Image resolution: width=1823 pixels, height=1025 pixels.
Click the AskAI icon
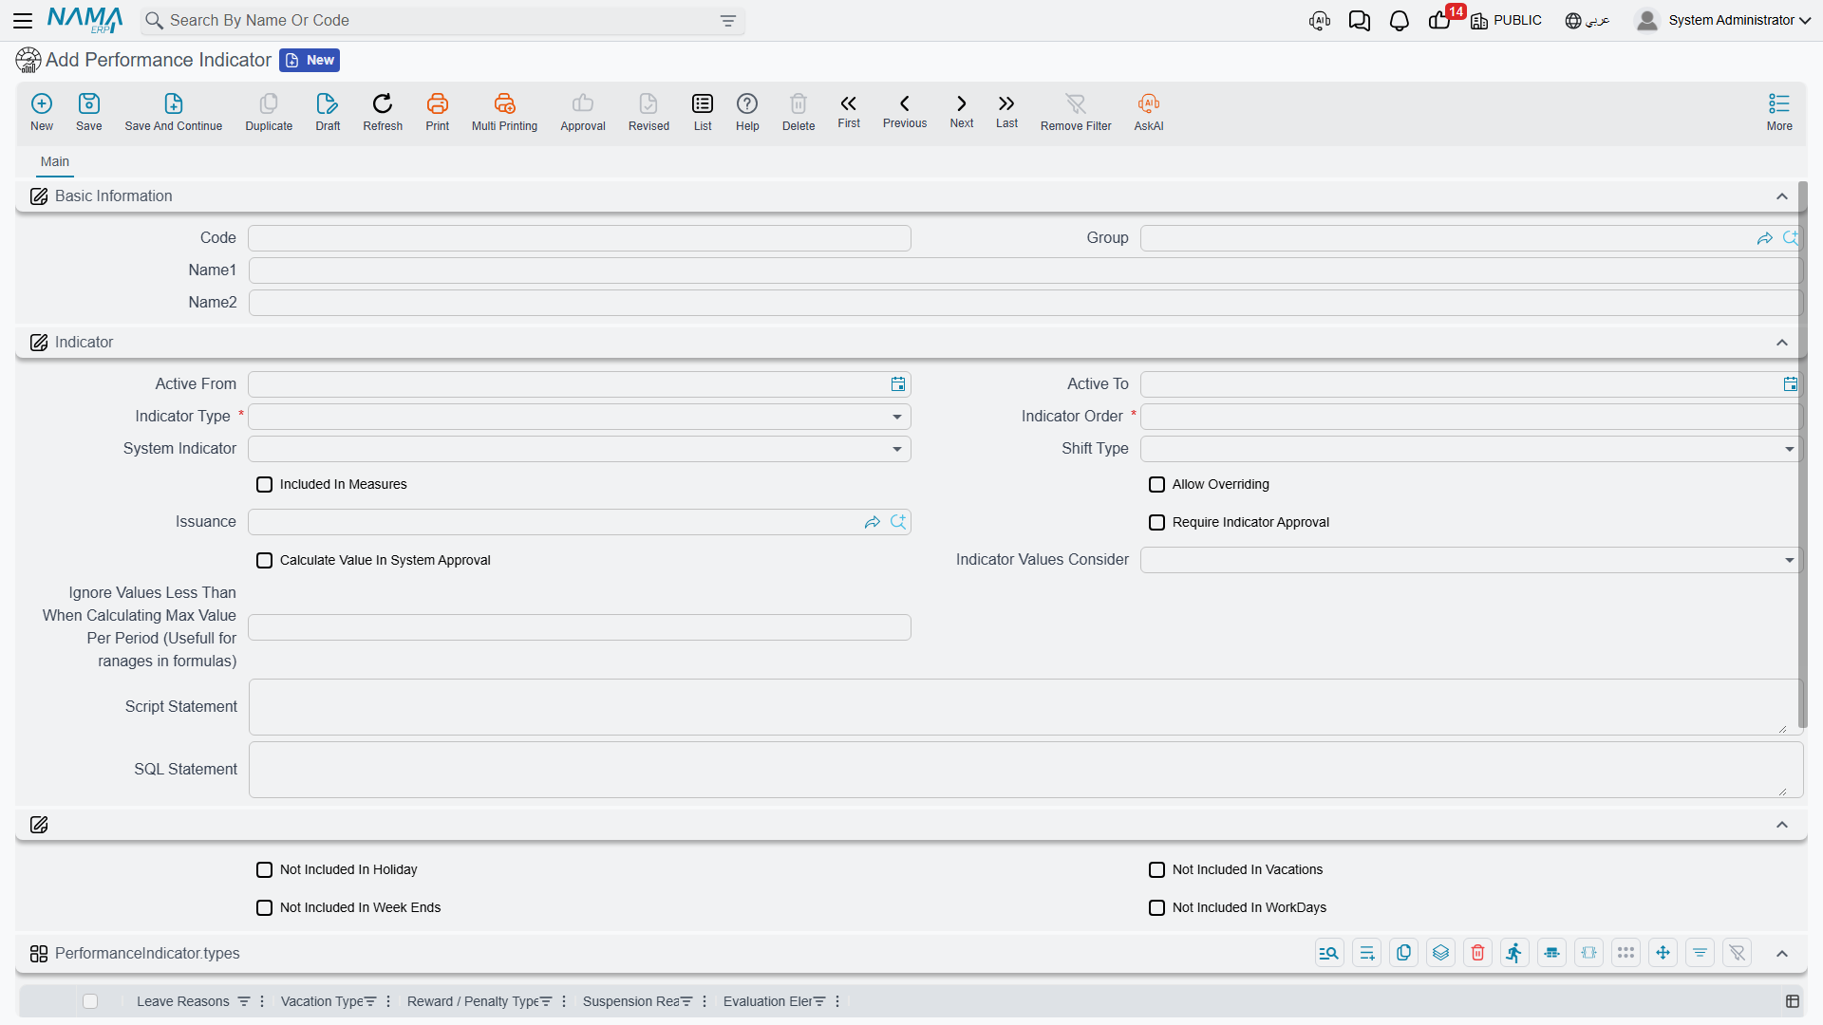[1149, 103]
